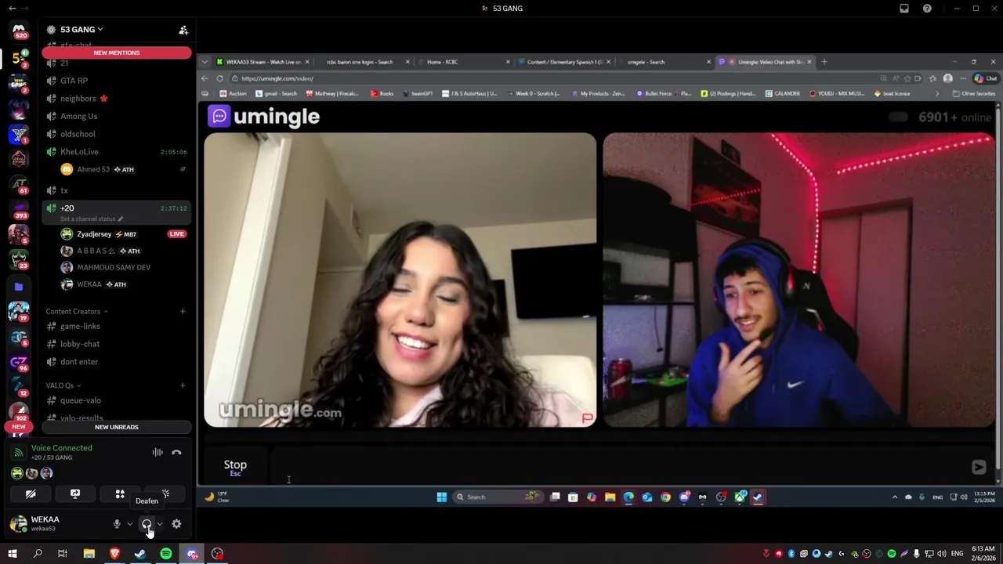Open Discord help icon in title bar

928,9
